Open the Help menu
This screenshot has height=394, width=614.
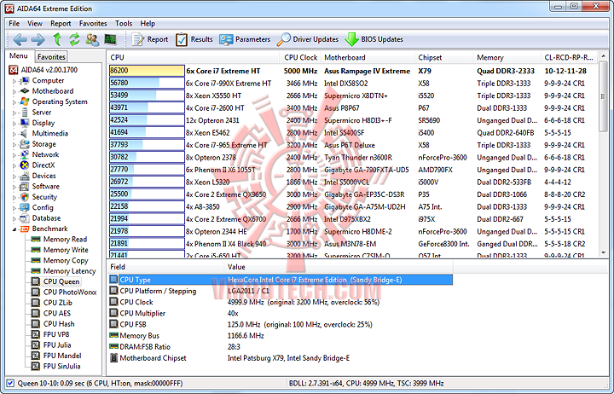148,24
